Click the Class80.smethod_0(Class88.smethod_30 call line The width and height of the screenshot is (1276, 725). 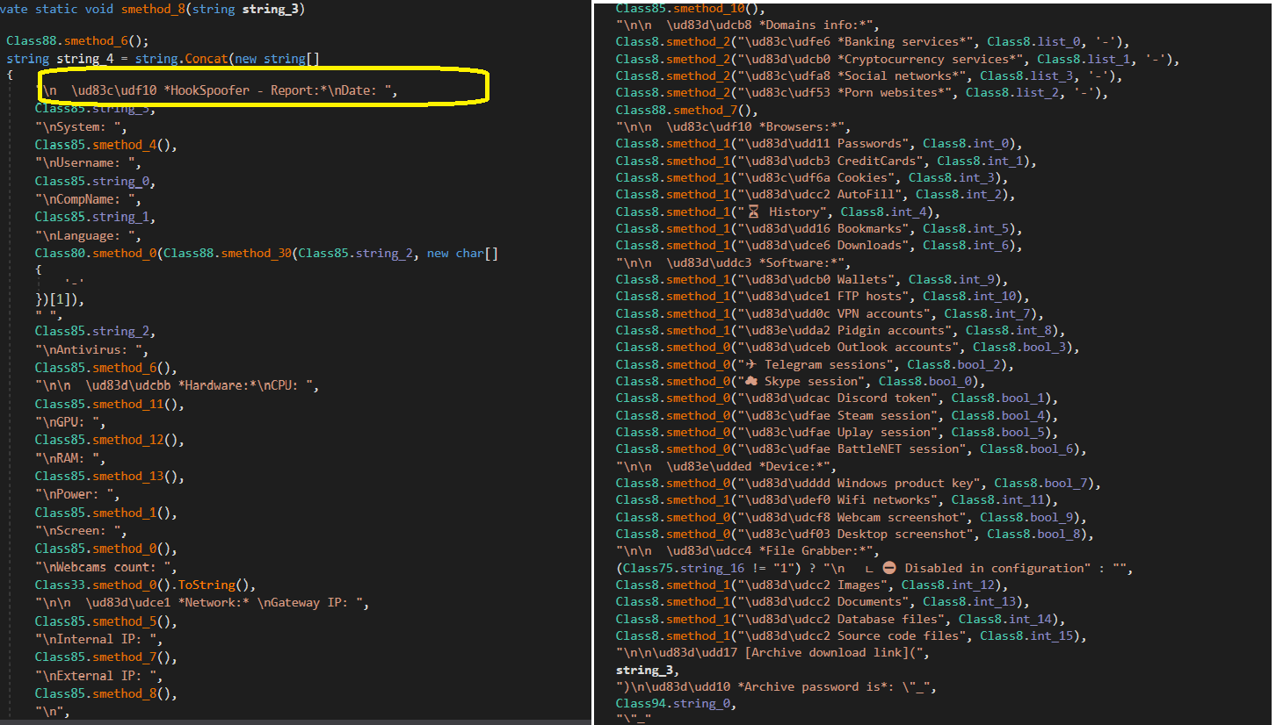click(267, 253)
